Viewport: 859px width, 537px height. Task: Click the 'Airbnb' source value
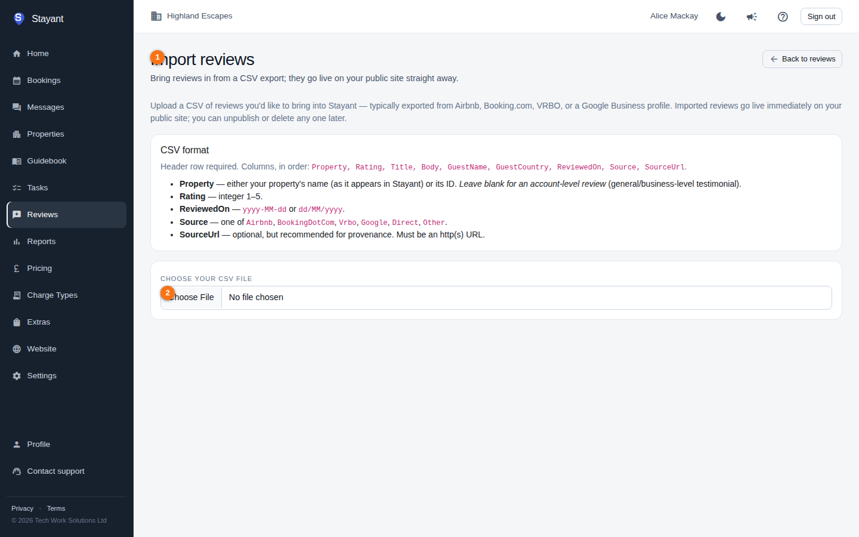259,223
